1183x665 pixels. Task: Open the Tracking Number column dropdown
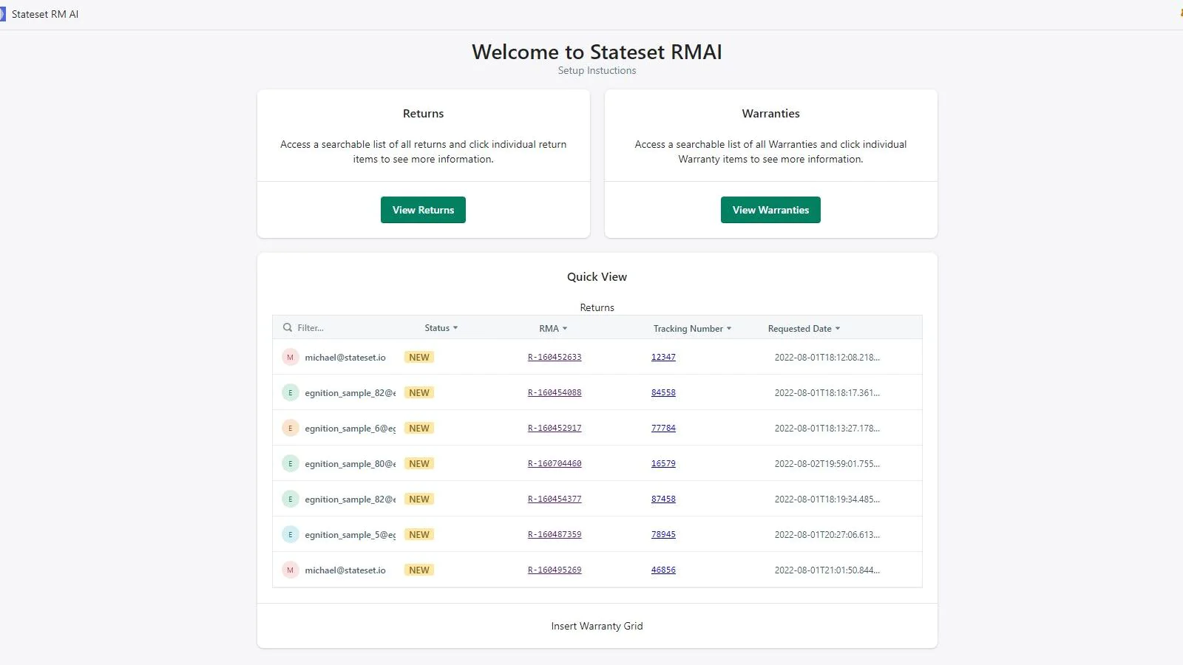pyautogui.click(x=692, y=328)
